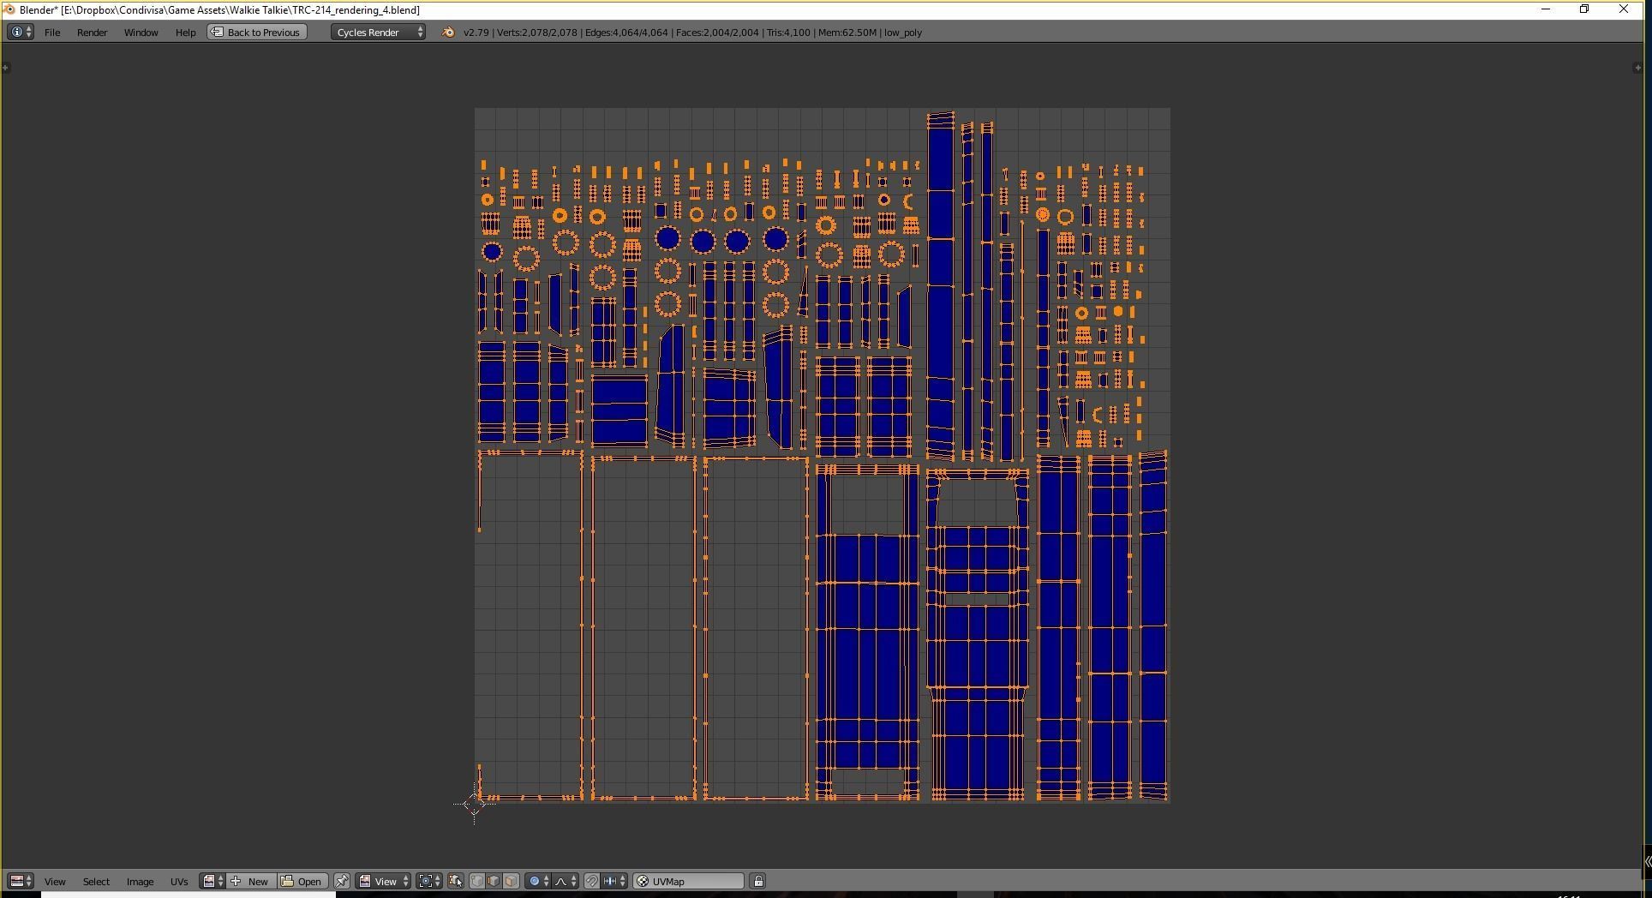Click the Blender logo in header
Viewport: 1652px width, 898px height.
click(x=447, y=33)
